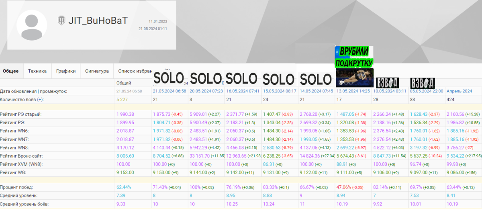Open the 14.05.2024 07:45 period column header
482x209 pixels.
click(x=316, y=91)
